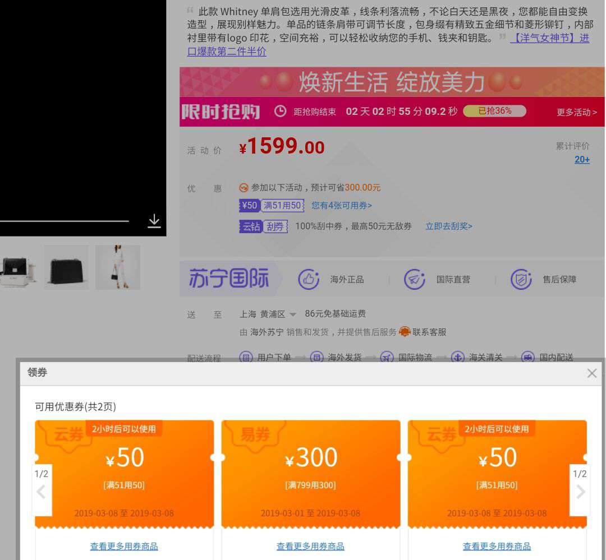Select the model wearing bag thumbnail
This screenshot has height=560, width=606.
tap(118, 267)
